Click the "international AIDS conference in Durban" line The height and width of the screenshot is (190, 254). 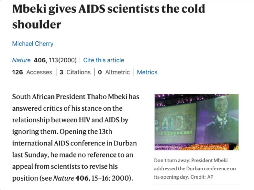[x=74, y=143]
